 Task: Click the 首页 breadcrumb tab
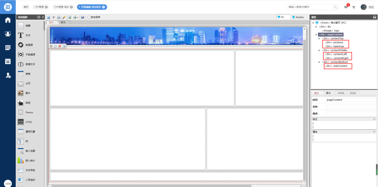point(26,7)
